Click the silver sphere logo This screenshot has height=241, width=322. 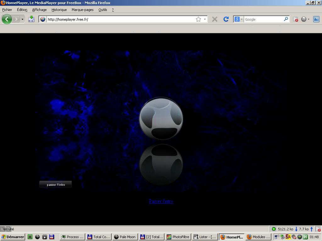161,118
